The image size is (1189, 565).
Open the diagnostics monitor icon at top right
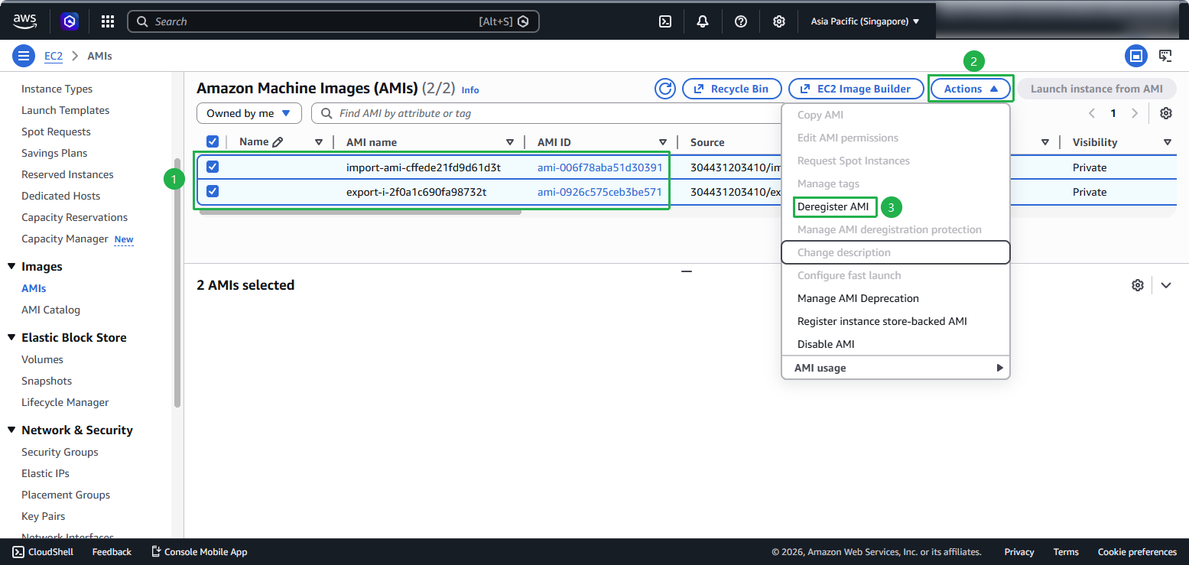coord(1165,56)
